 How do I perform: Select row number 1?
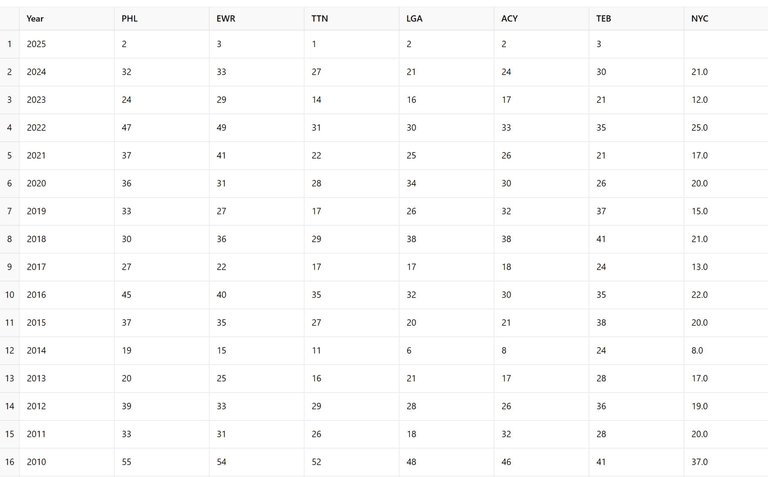[x=9, y=44]
